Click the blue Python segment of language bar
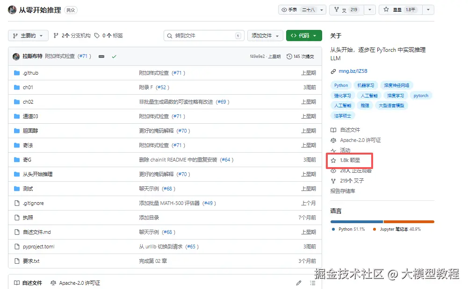 coord(357,222)
